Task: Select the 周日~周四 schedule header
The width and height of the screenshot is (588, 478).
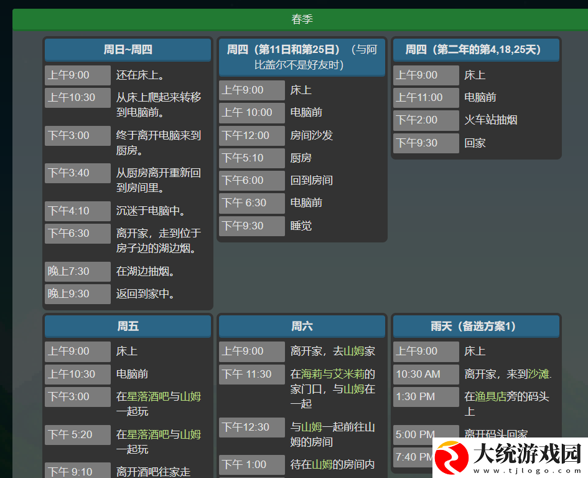Action: (x=128, y=50)
